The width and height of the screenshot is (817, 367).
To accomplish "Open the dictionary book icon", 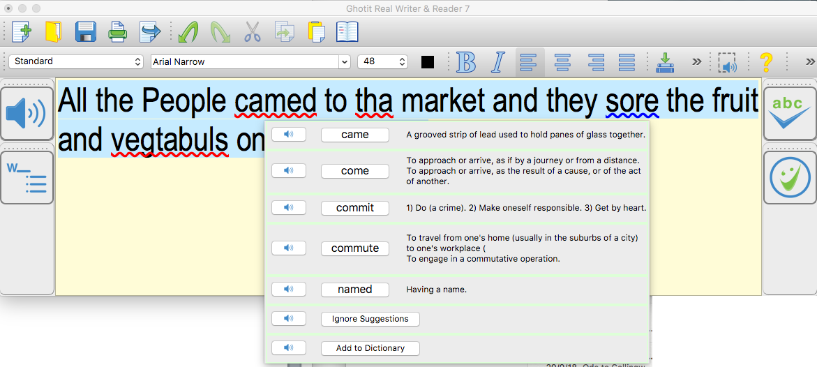I will point(347,32).
